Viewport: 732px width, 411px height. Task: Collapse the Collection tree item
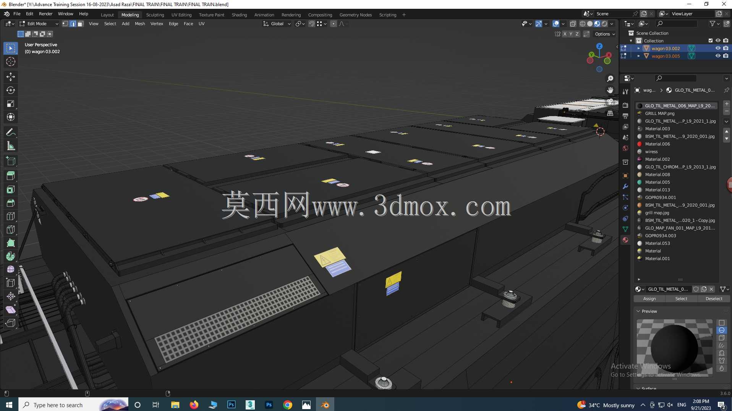[631, 41]
